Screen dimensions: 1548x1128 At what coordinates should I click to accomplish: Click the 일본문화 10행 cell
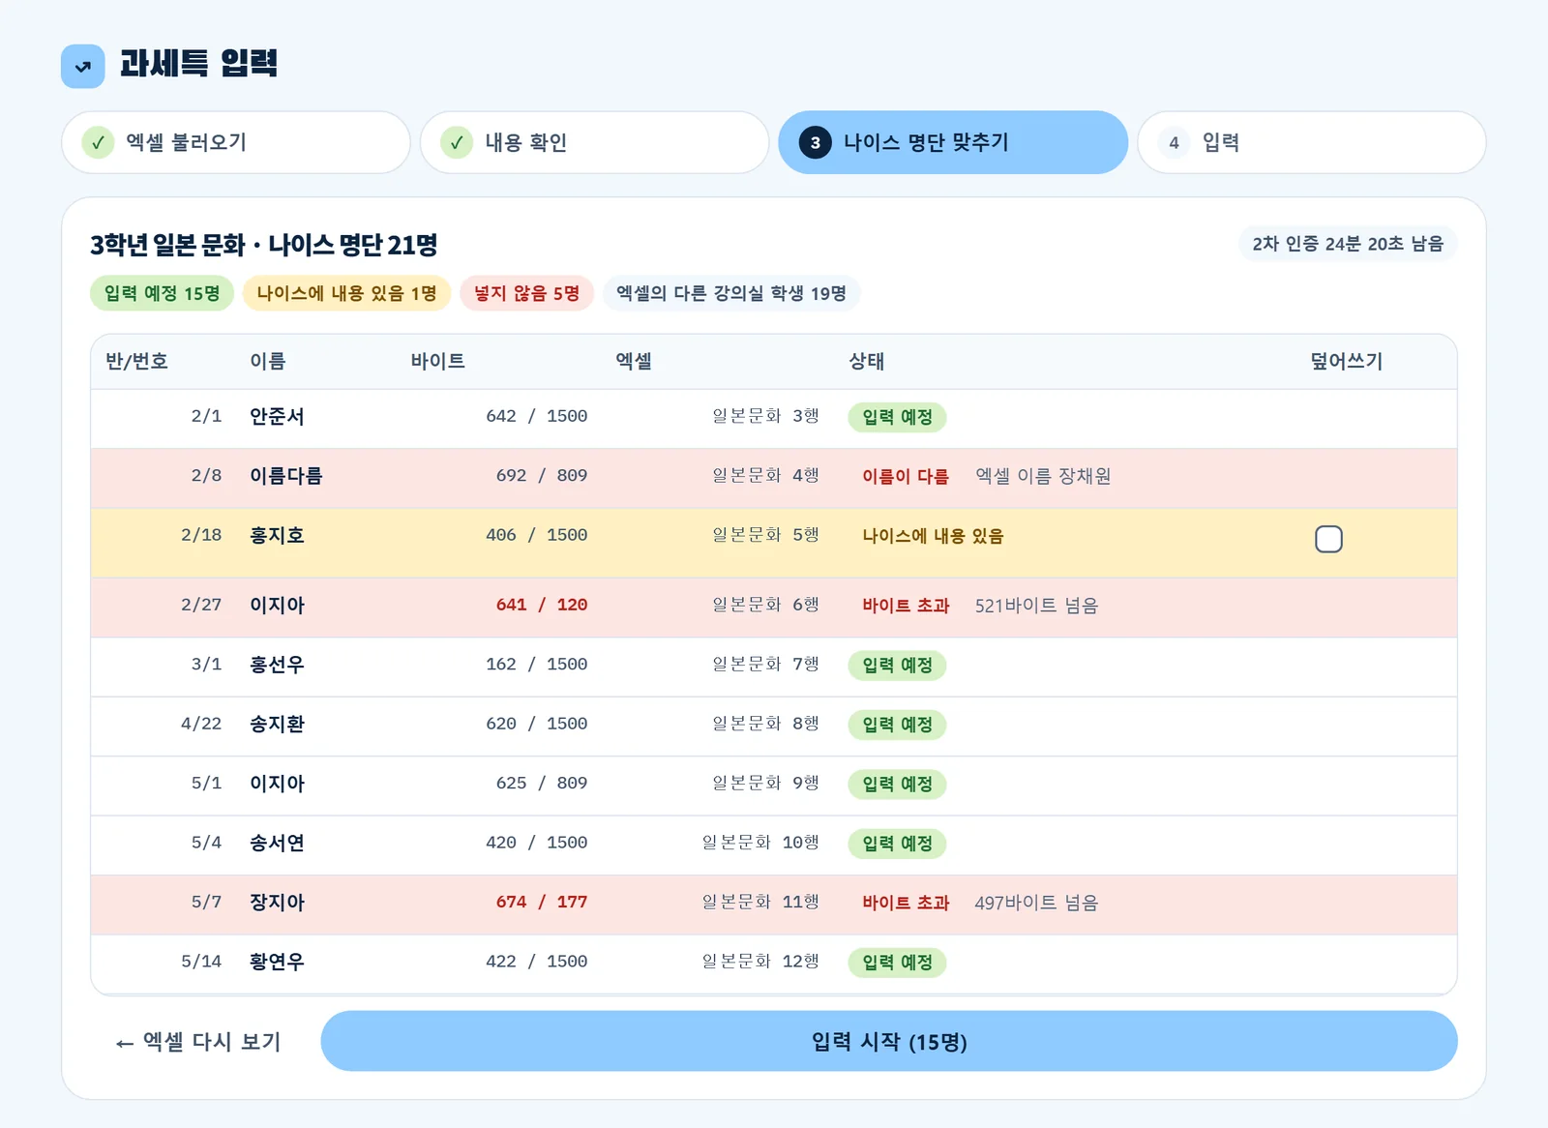point(760,843)
